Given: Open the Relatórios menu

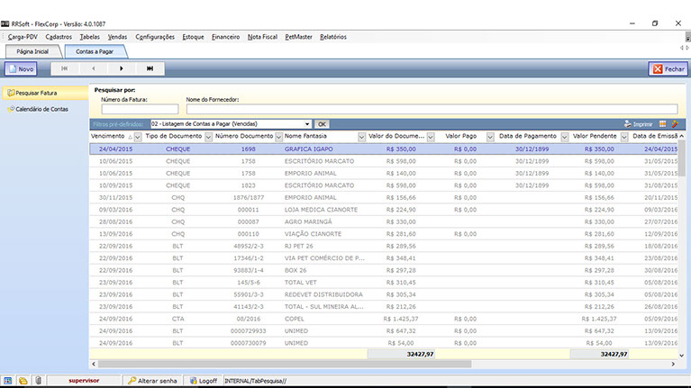Looking at the screenshot, I should 333,37.
